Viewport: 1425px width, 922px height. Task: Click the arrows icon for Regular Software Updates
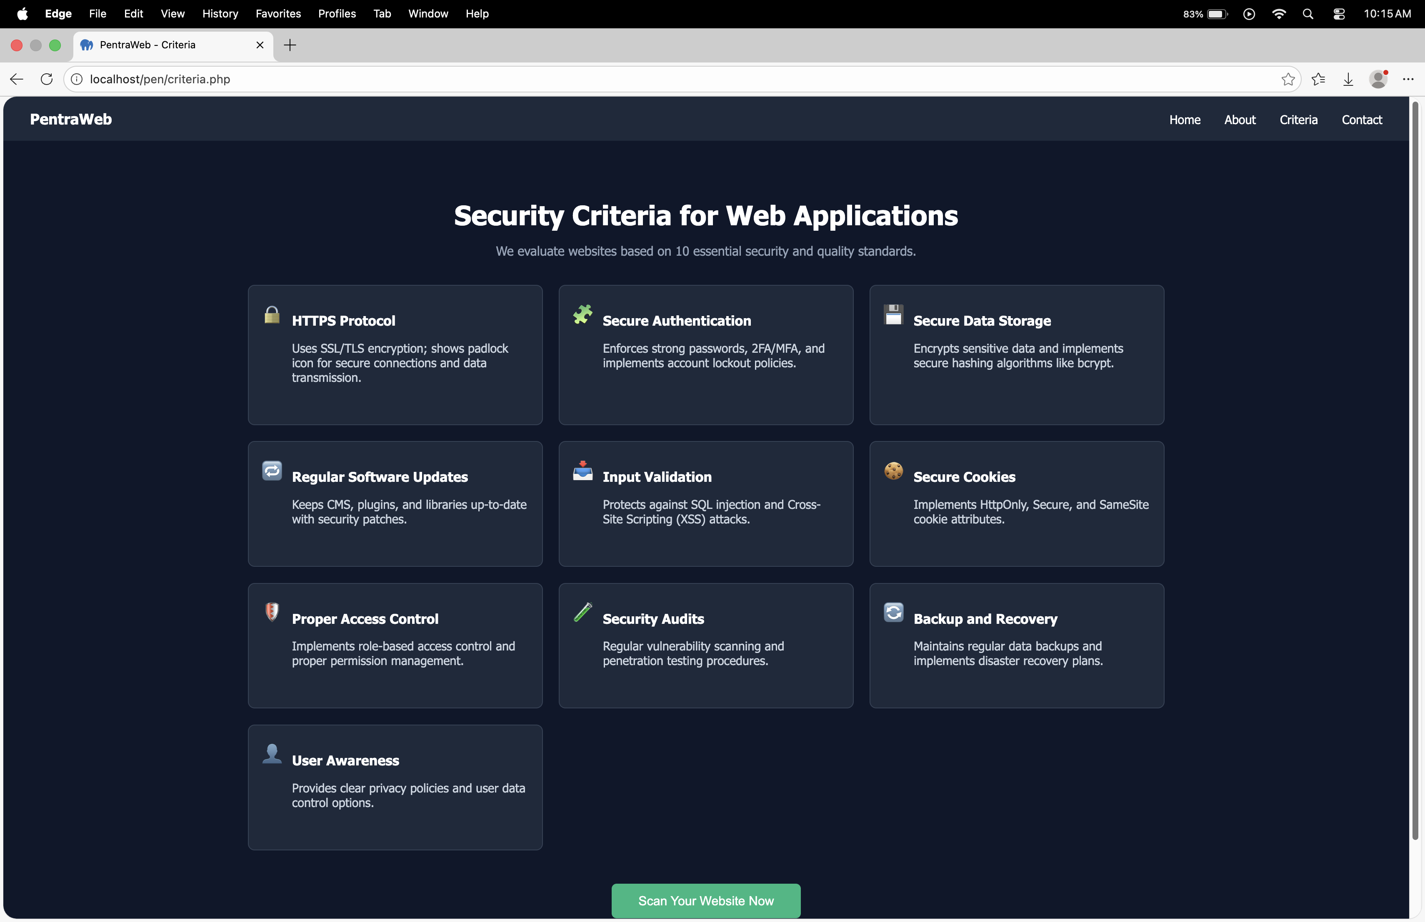coord(272,471)
